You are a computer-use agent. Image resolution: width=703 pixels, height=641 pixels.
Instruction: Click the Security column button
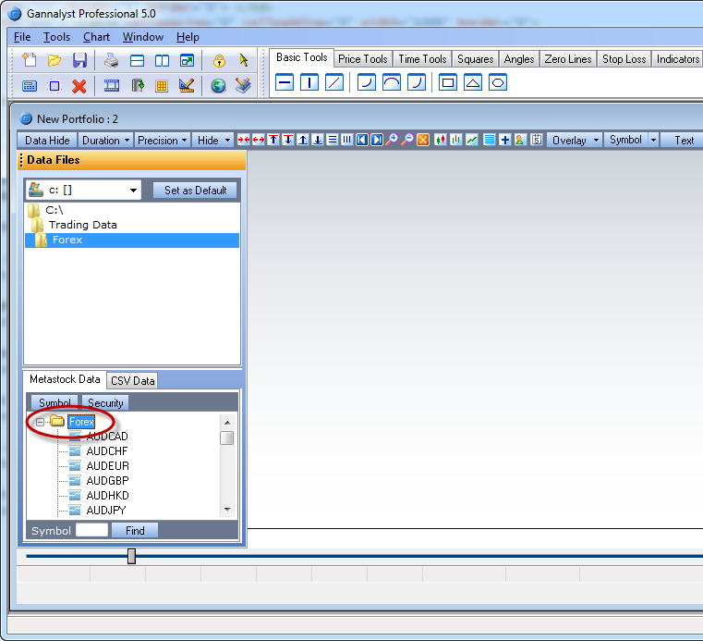click(x=105, y=402)
